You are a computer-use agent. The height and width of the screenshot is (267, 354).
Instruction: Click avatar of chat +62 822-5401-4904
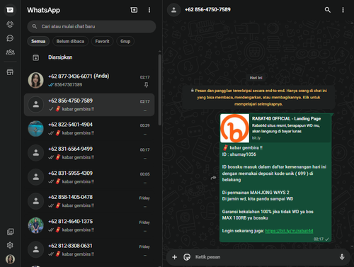pyautogui.click(x=35, y=129)
